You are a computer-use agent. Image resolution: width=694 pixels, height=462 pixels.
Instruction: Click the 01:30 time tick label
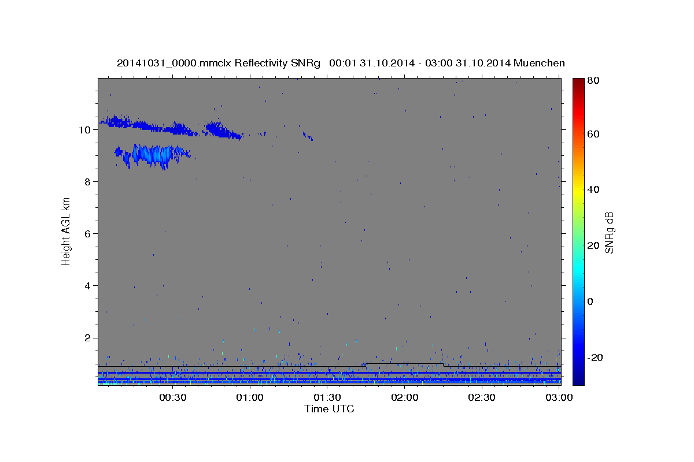pyautogui.click(x=327, y=397)
